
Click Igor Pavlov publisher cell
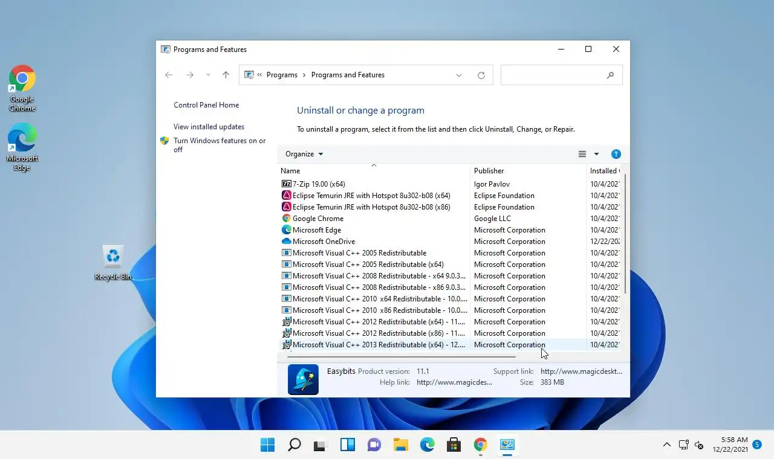click(492, 184)
